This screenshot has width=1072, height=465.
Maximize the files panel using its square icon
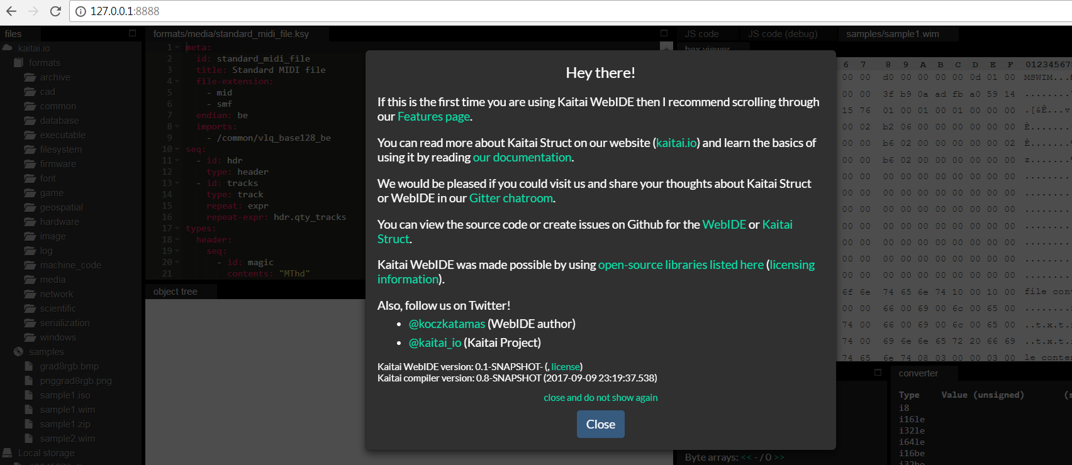pyautogui.click(x=132, y=33)
